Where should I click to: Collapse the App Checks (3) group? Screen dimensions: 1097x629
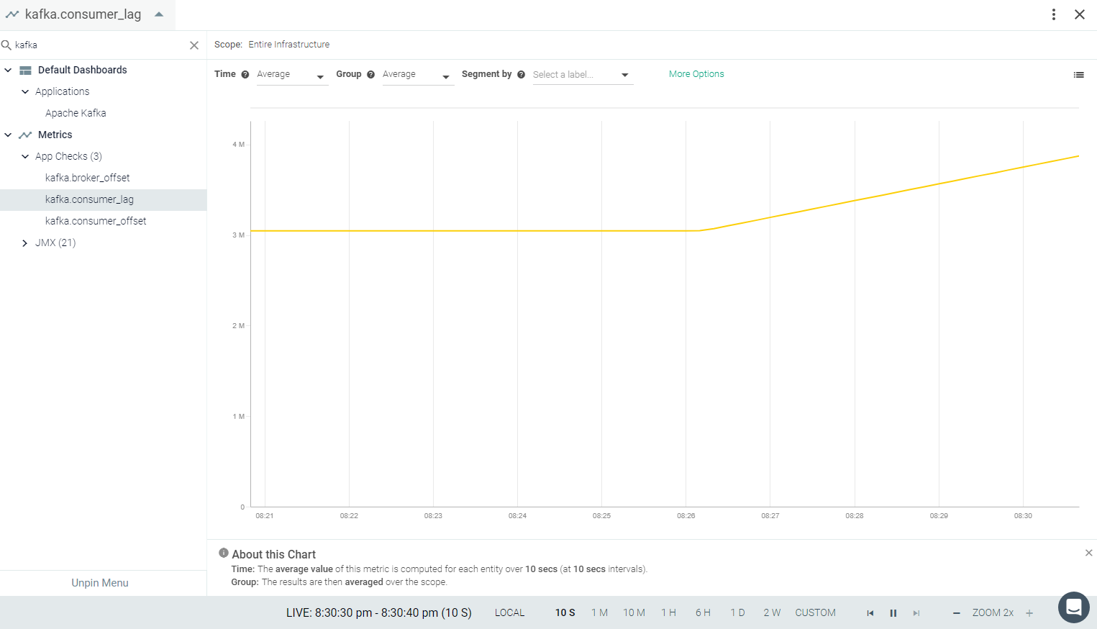point(25,156)
